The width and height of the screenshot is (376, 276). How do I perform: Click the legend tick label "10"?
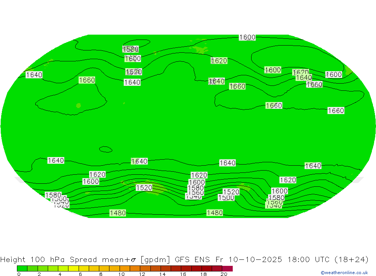coord(121,274)
